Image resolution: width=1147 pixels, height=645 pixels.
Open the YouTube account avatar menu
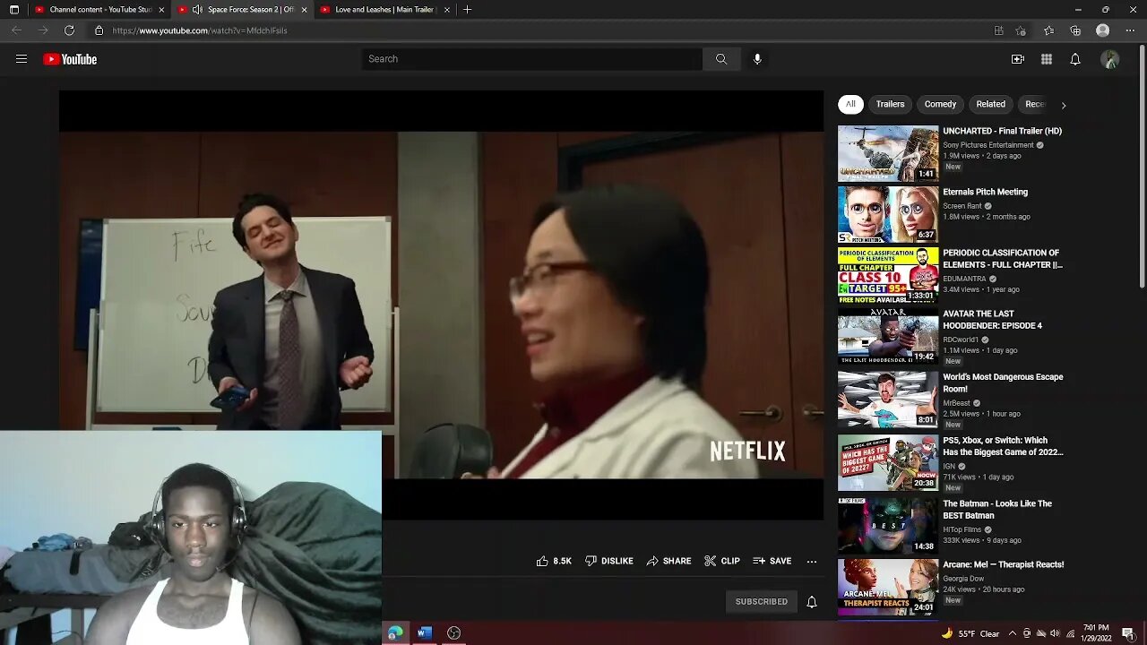1110,59
